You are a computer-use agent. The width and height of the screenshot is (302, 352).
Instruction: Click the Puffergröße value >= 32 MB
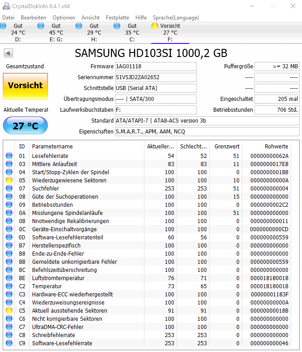277,67
